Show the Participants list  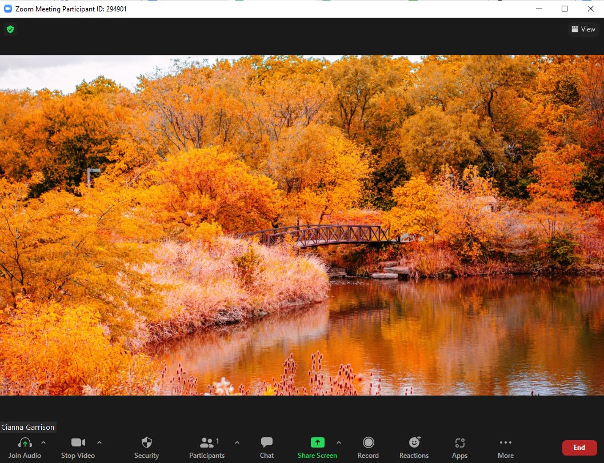click(x=207, y=447)
